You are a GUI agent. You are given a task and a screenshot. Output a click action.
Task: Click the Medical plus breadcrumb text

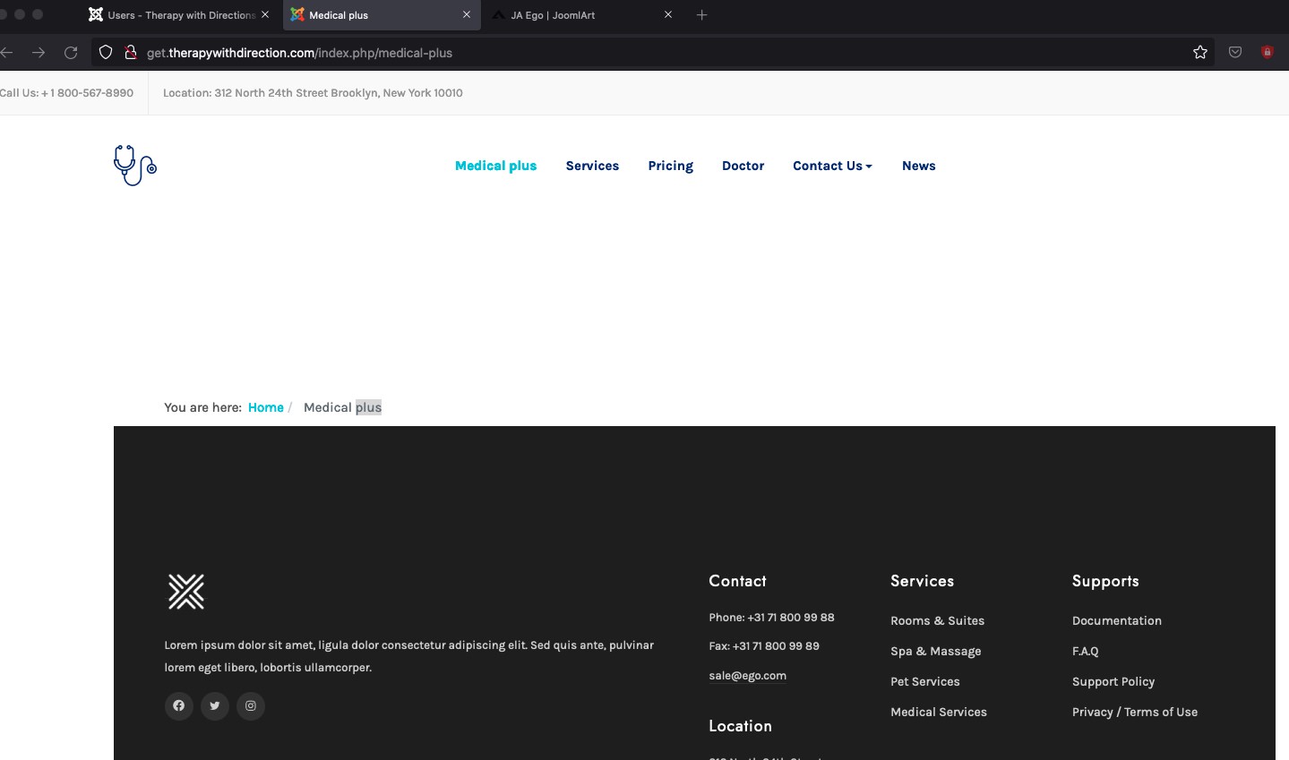[x=342, y=407]
